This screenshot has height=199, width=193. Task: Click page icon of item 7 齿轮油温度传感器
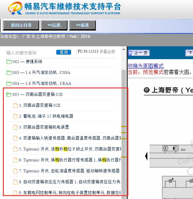pos(15,171)
